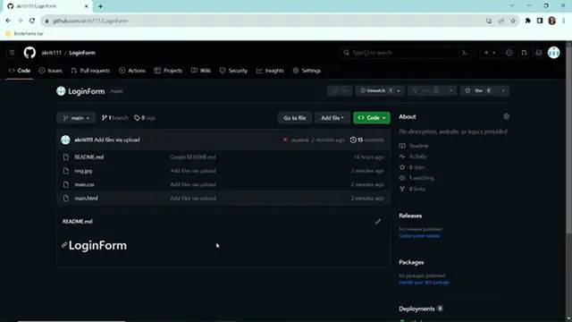Screen dimensions: 572x322
Task: Open the tab search chevron
Action: pos(512,6)
